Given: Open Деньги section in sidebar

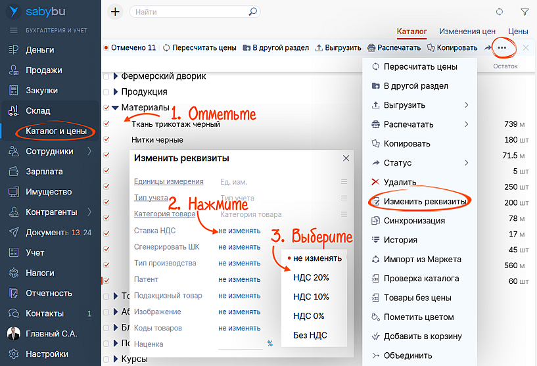Looking at the screenshot, I should click(39, 50).
